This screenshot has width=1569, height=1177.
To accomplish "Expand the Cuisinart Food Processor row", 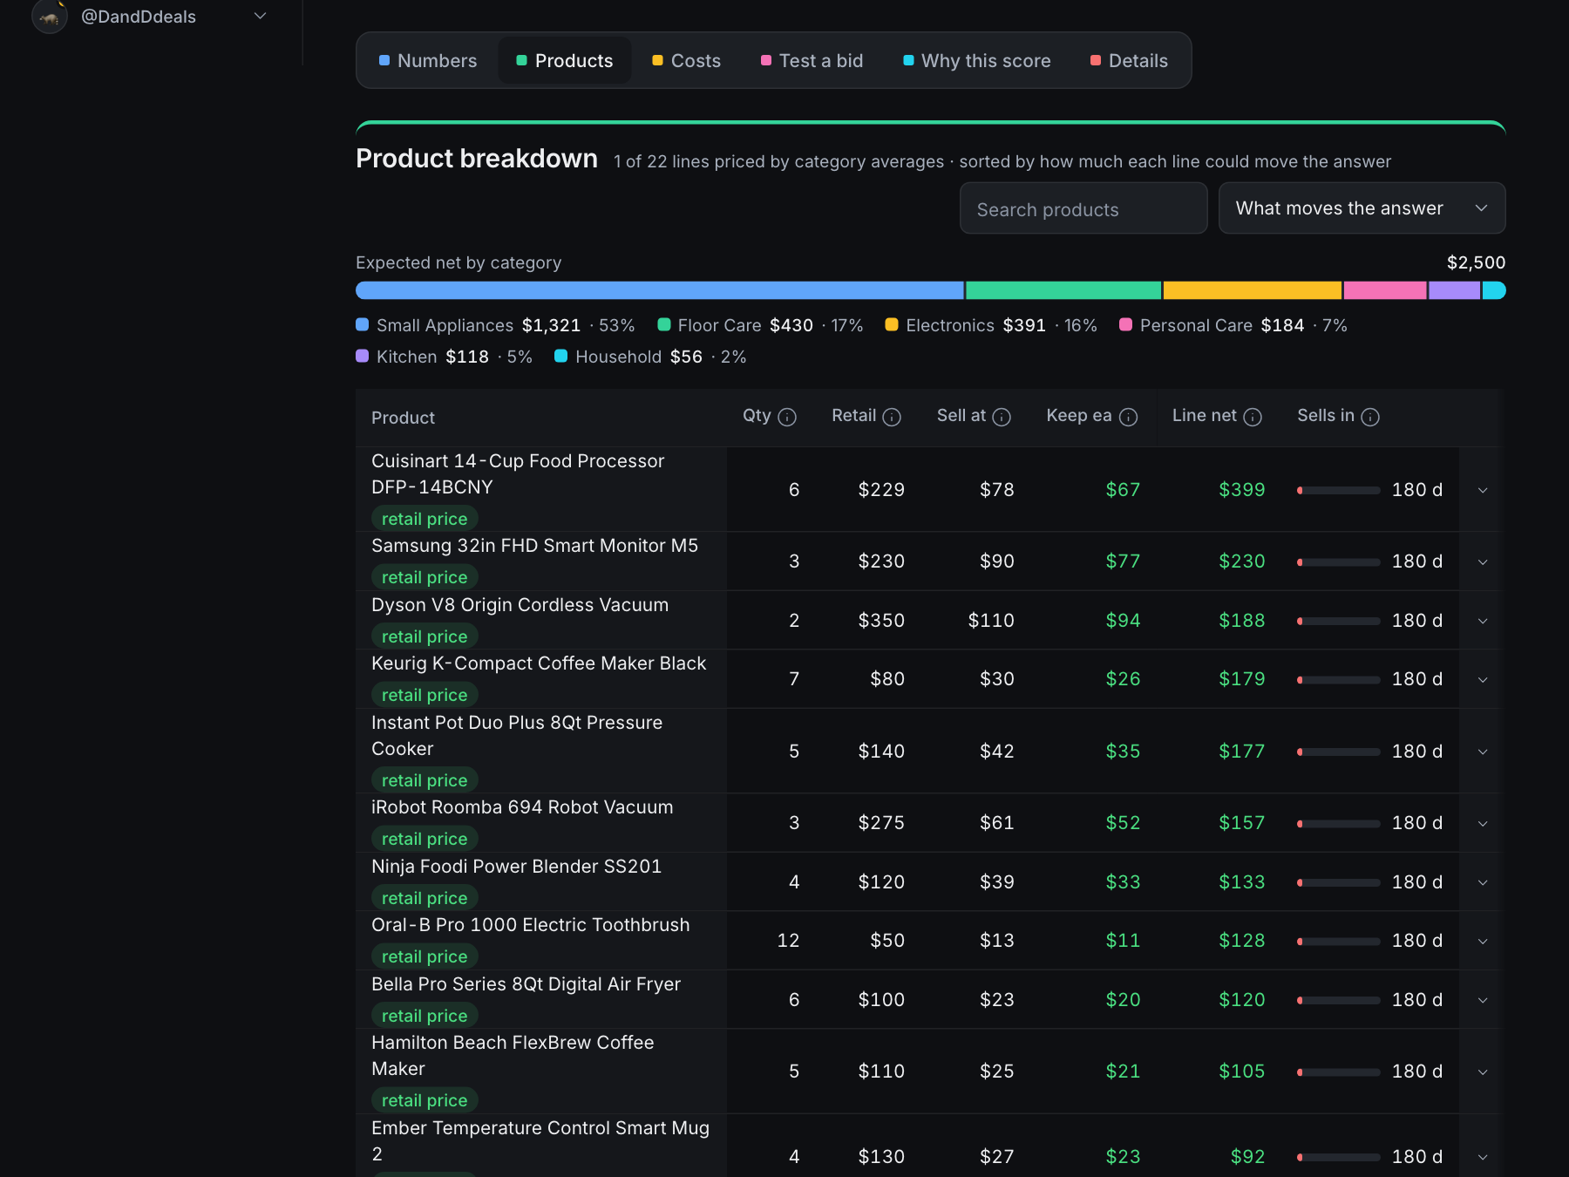I will 1483,490.
